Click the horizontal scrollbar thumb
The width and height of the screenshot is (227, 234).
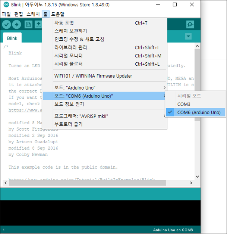click(x=87, y=183)
